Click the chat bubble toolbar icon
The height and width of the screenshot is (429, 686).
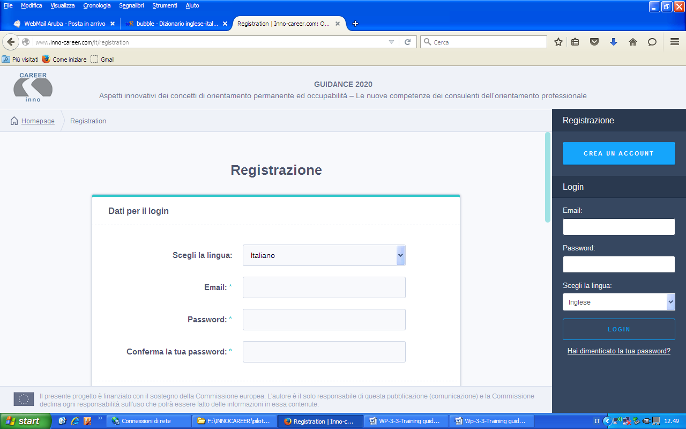[x=652, y=42]
